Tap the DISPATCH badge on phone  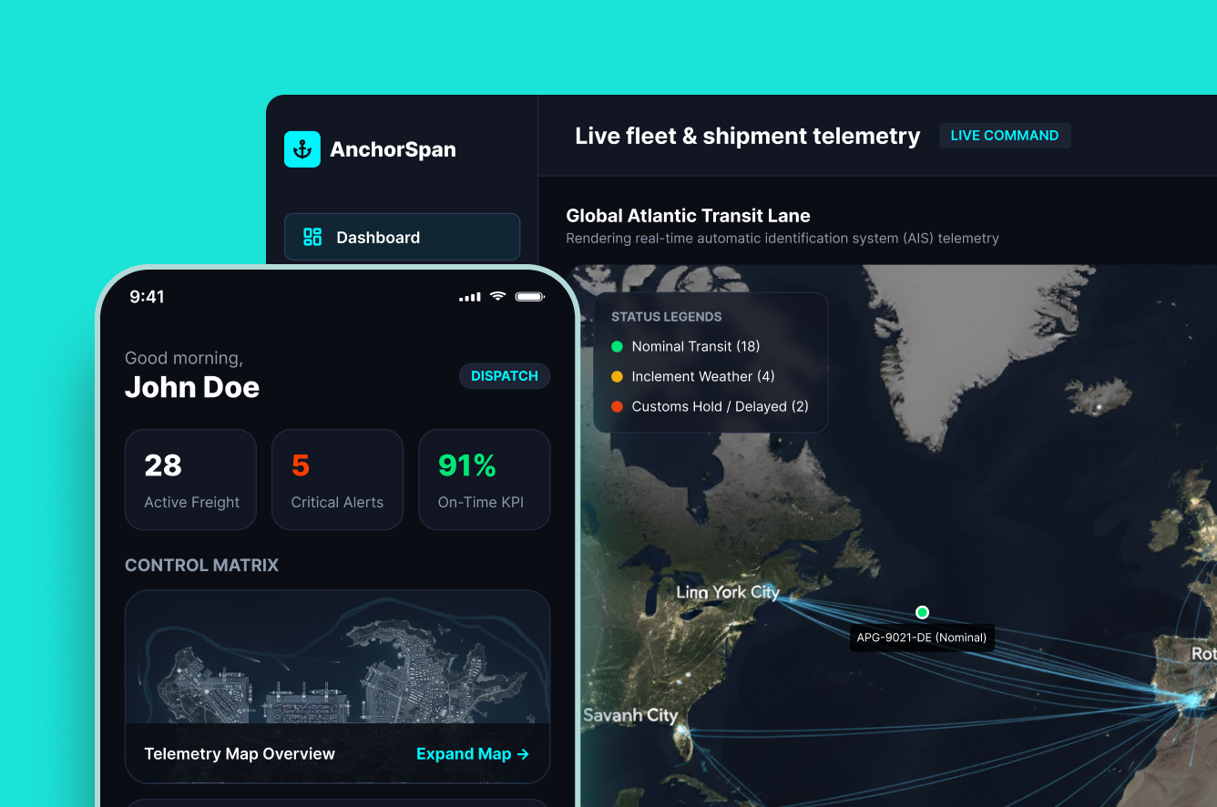point(505,376)
